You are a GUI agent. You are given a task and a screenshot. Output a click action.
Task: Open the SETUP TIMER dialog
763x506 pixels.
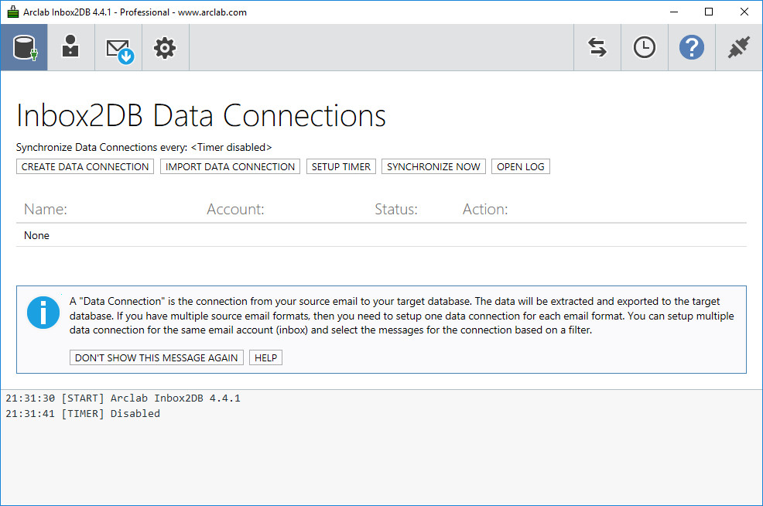340,166
